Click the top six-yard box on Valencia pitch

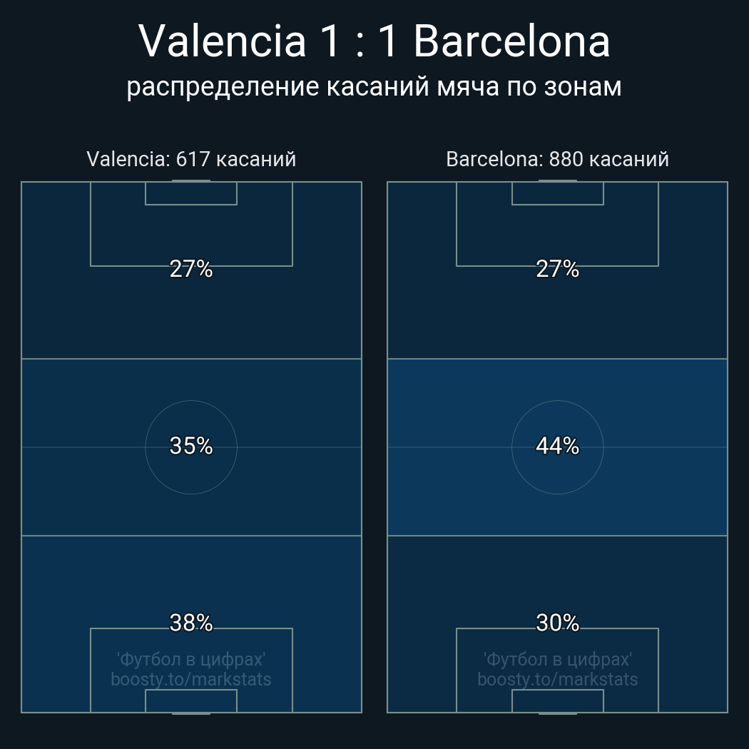click(x=191, y=193)
